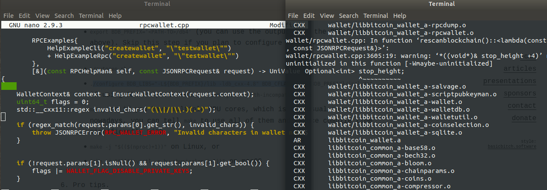
Task: Click the 'libbitcoin_common_a-compressor.o' line
Action: (x=372, y=186)
